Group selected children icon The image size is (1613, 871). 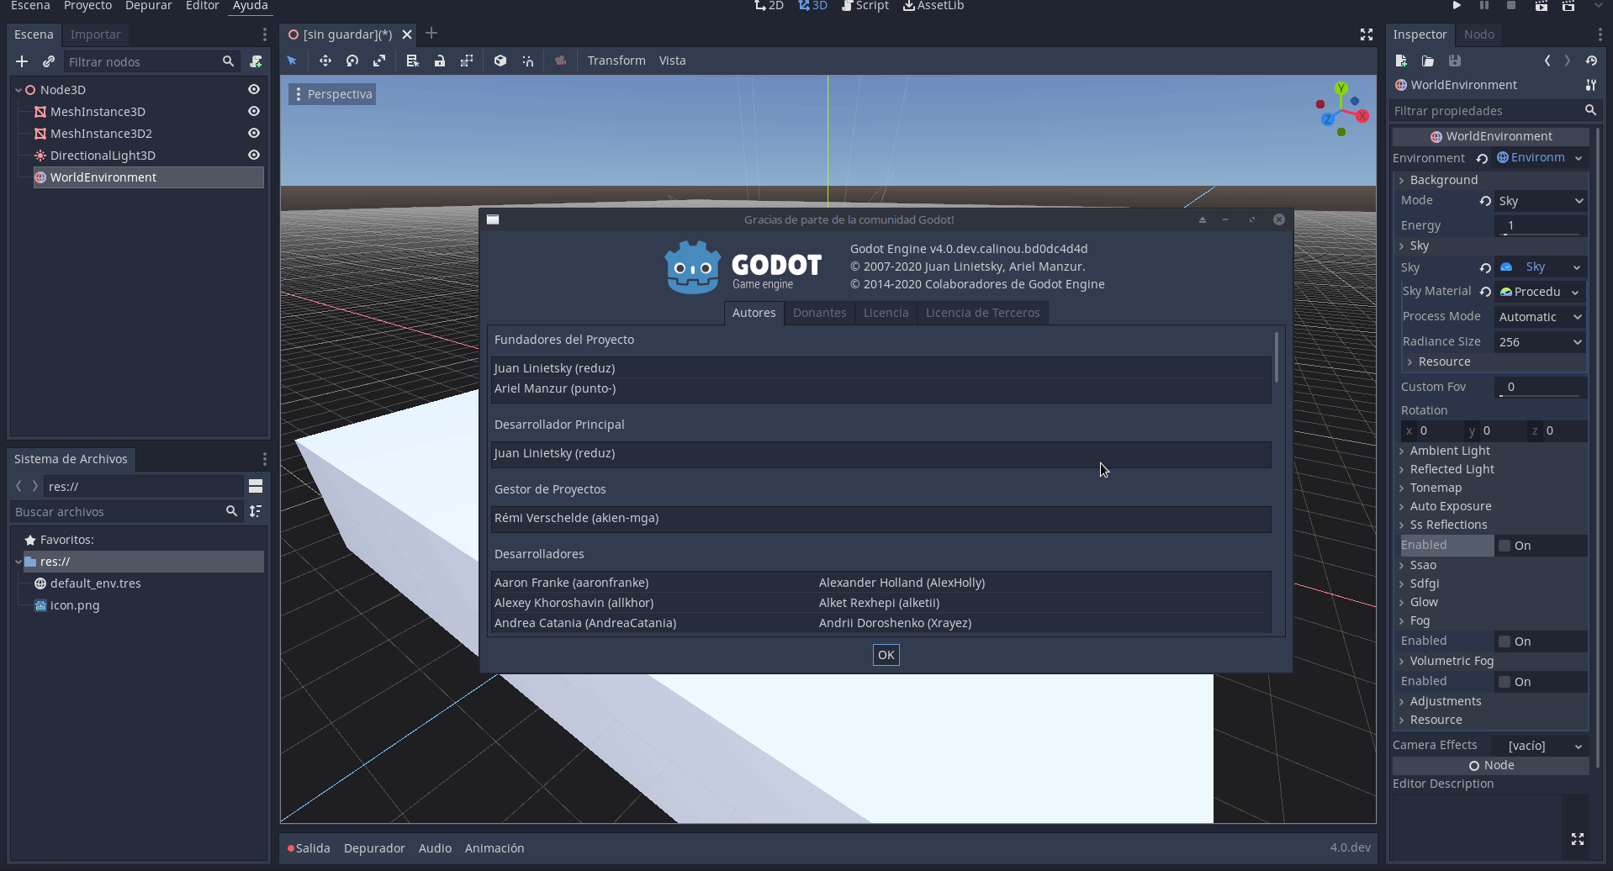point(467,61)
